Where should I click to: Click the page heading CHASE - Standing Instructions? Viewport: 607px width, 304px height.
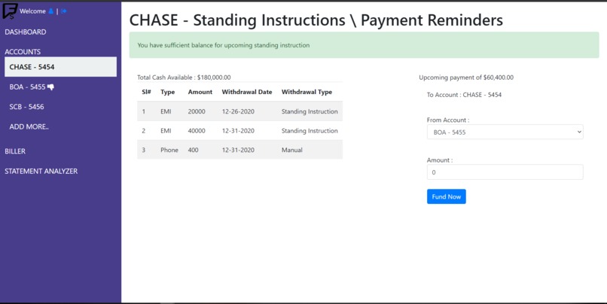316,20
